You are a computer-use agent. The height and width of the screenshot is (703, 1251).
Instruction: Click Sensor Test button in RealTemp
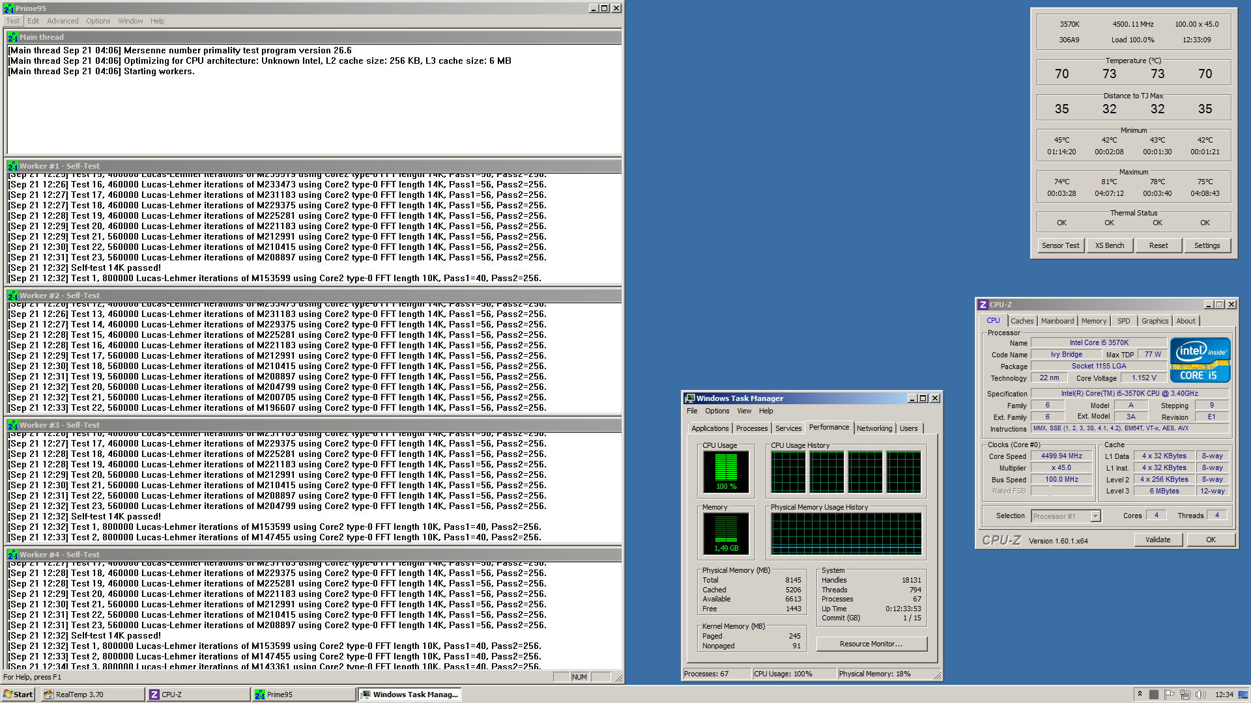click(x=1061, y=245)
